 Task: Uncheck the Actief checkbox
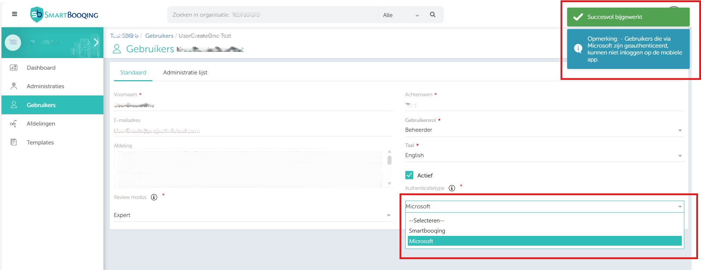pyautogui.click(x=409, y=175)
